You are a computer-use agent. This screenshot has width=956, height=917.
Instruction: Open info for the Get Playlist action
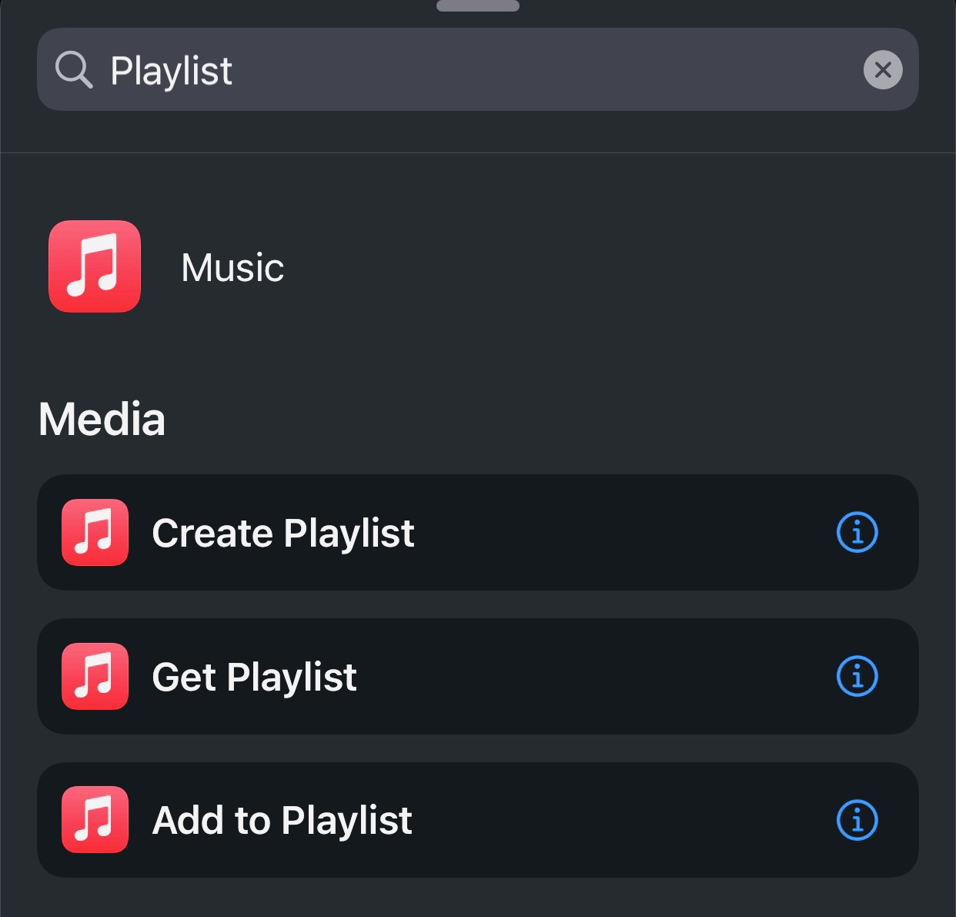click(x=857, y=677)
